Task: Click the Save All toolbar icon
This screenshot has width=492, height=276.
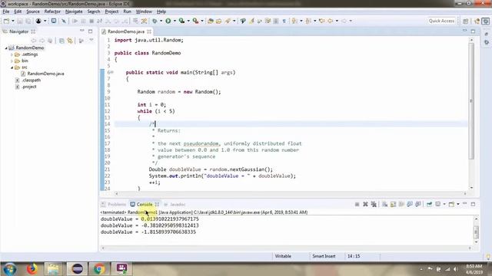Action: tap(28, 21)
